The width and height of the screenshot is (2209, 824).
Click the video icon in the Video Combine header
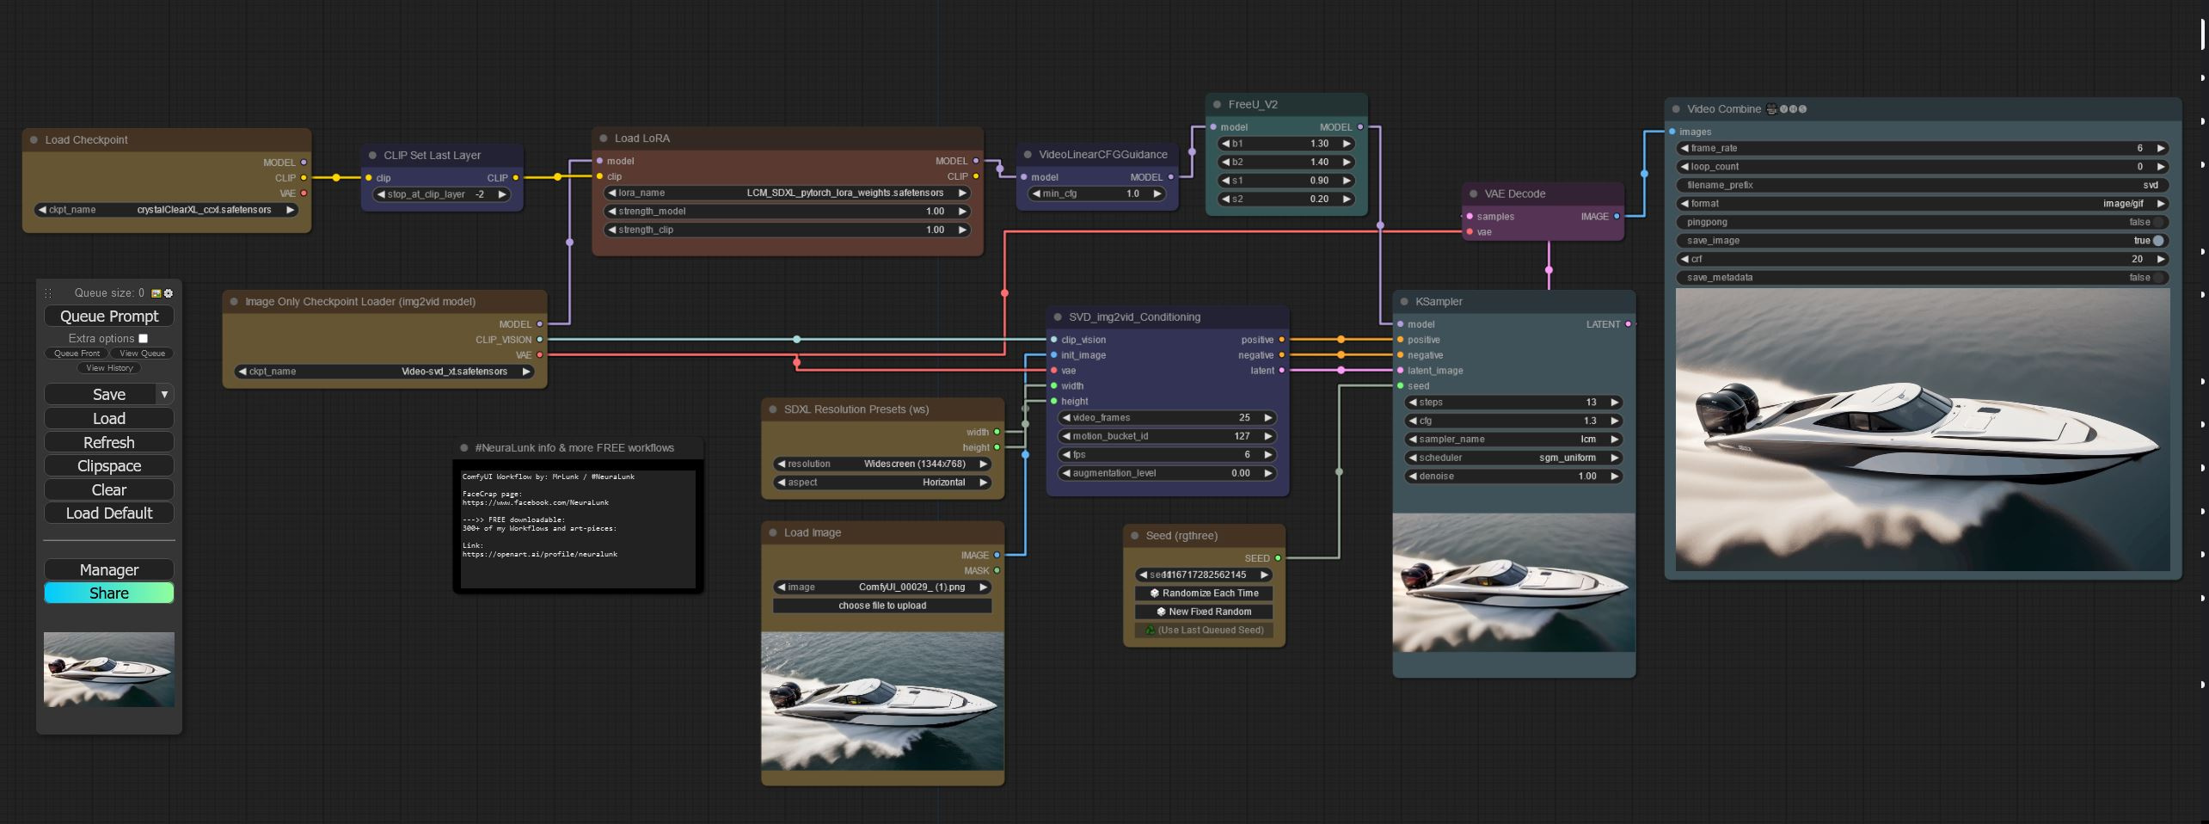point(1770,109)
